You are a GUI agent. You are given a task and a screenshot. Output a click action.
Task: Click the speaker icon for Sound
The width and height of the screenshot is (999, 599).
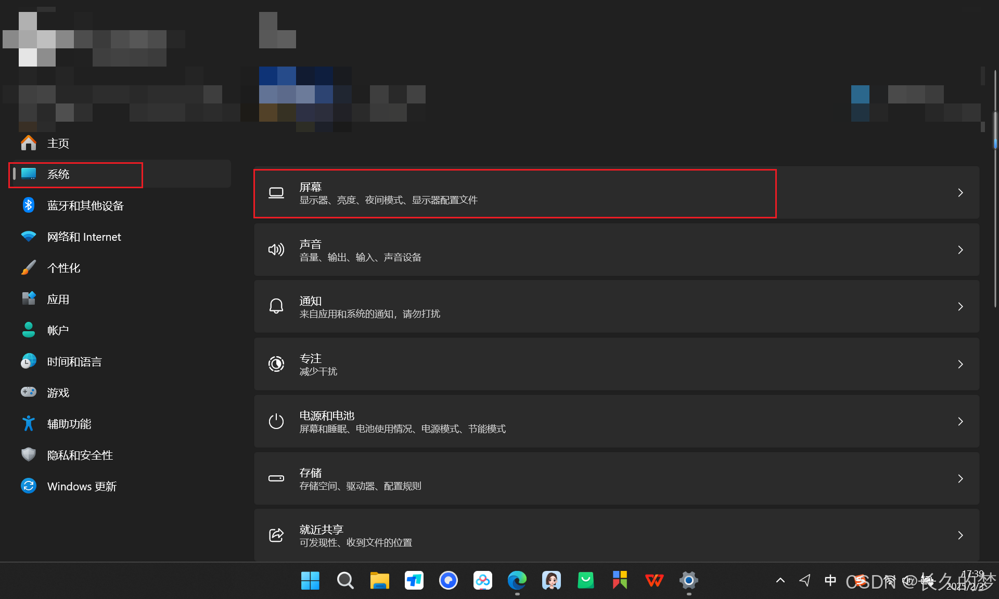(276, 250)
